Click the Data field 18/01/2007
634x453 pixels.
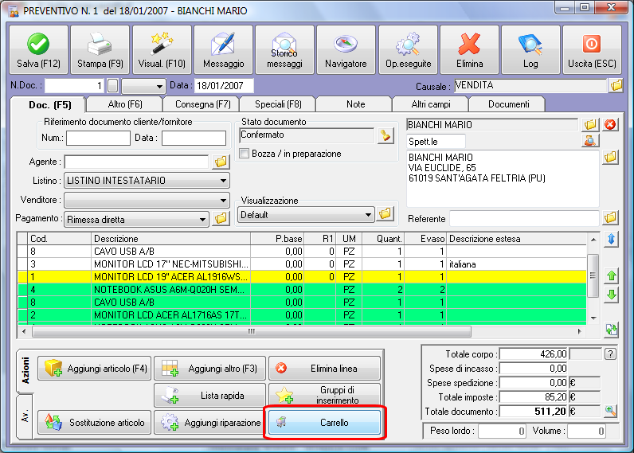tap(224, 86)
